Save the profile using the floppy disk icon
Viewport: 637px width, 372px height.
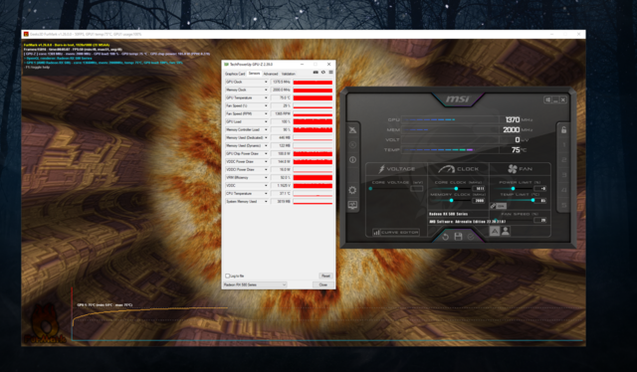[458, 237]
